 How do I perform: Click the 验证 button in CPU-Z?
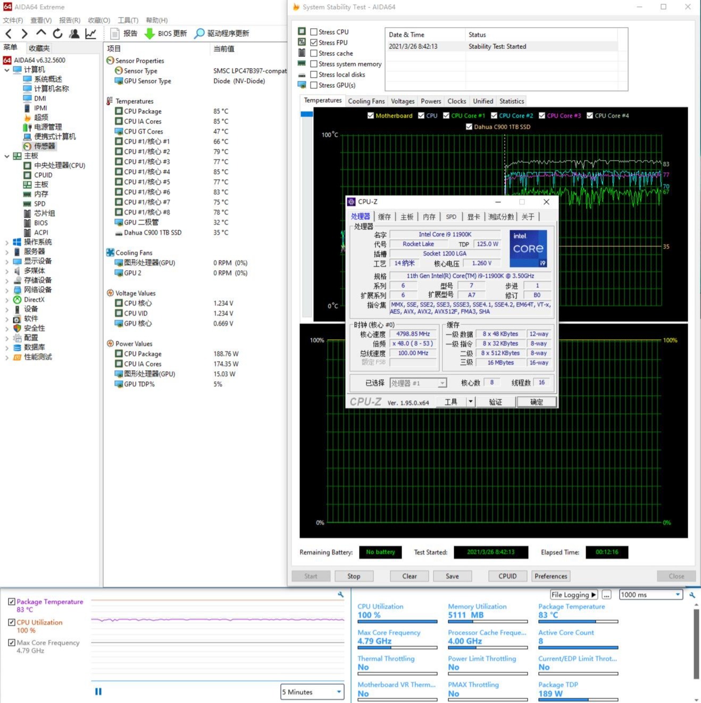495,402
